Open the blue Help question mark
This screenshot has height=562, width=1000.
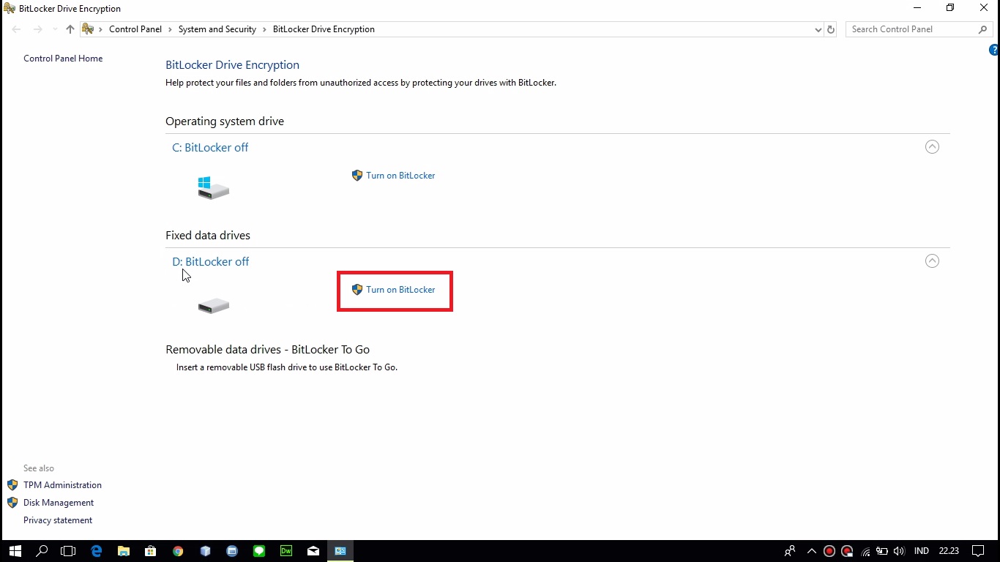click(994, 50)
